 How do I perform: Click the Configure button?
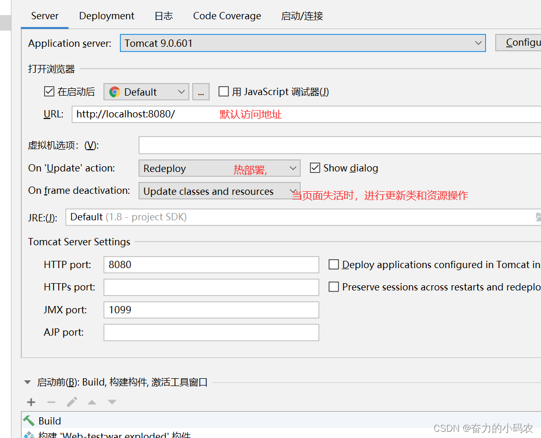tap(518, 43)
